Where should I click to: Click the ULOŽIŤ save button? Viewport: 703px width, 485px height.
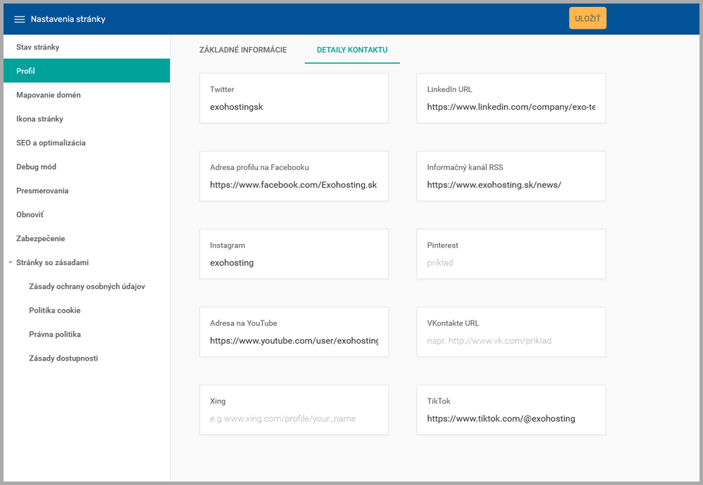pyautogui.click(x=587, y=19)
